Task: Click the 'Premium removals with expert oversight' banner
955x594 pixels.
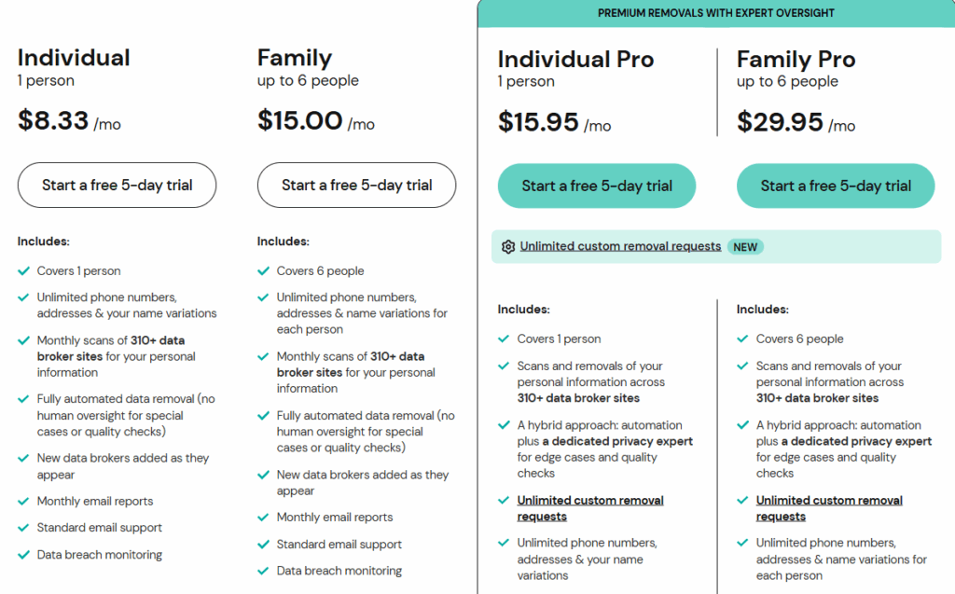Action: click(715, 13)
